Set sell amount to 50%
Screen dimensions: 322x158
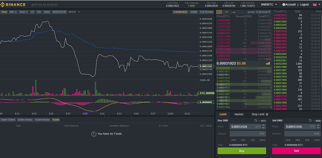pyautogui.click(x=298, y=140)
